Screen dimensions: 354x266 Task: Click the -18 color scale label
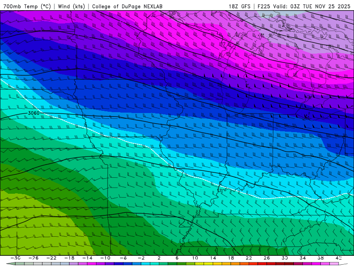point(69,258)
